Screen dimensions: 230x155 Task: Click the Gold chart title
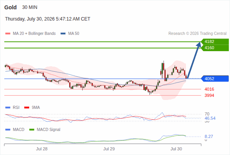click(11, 7)
